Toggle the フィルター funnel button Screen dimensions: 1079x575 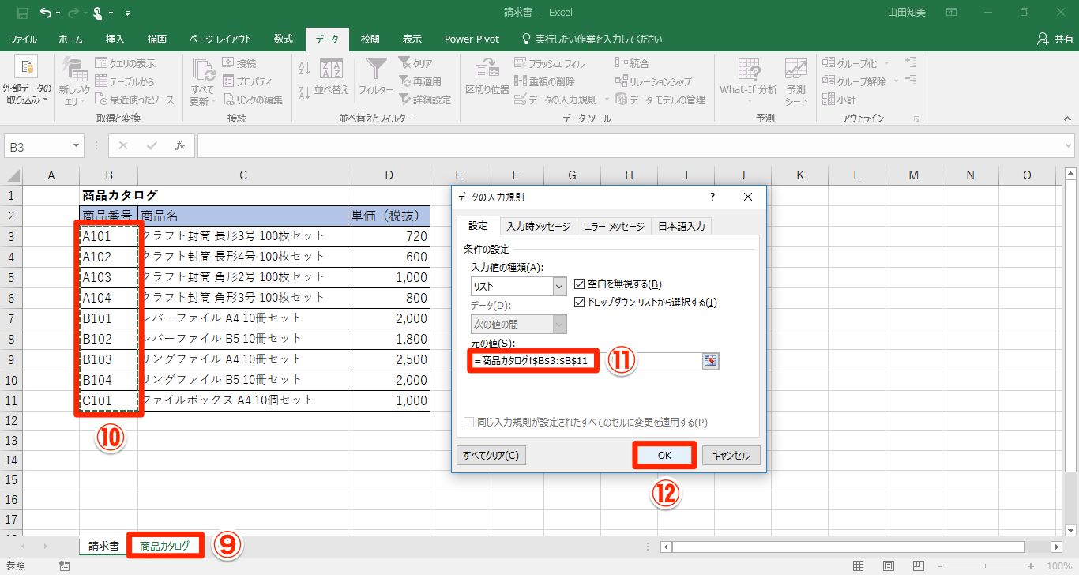click(376, 77)
